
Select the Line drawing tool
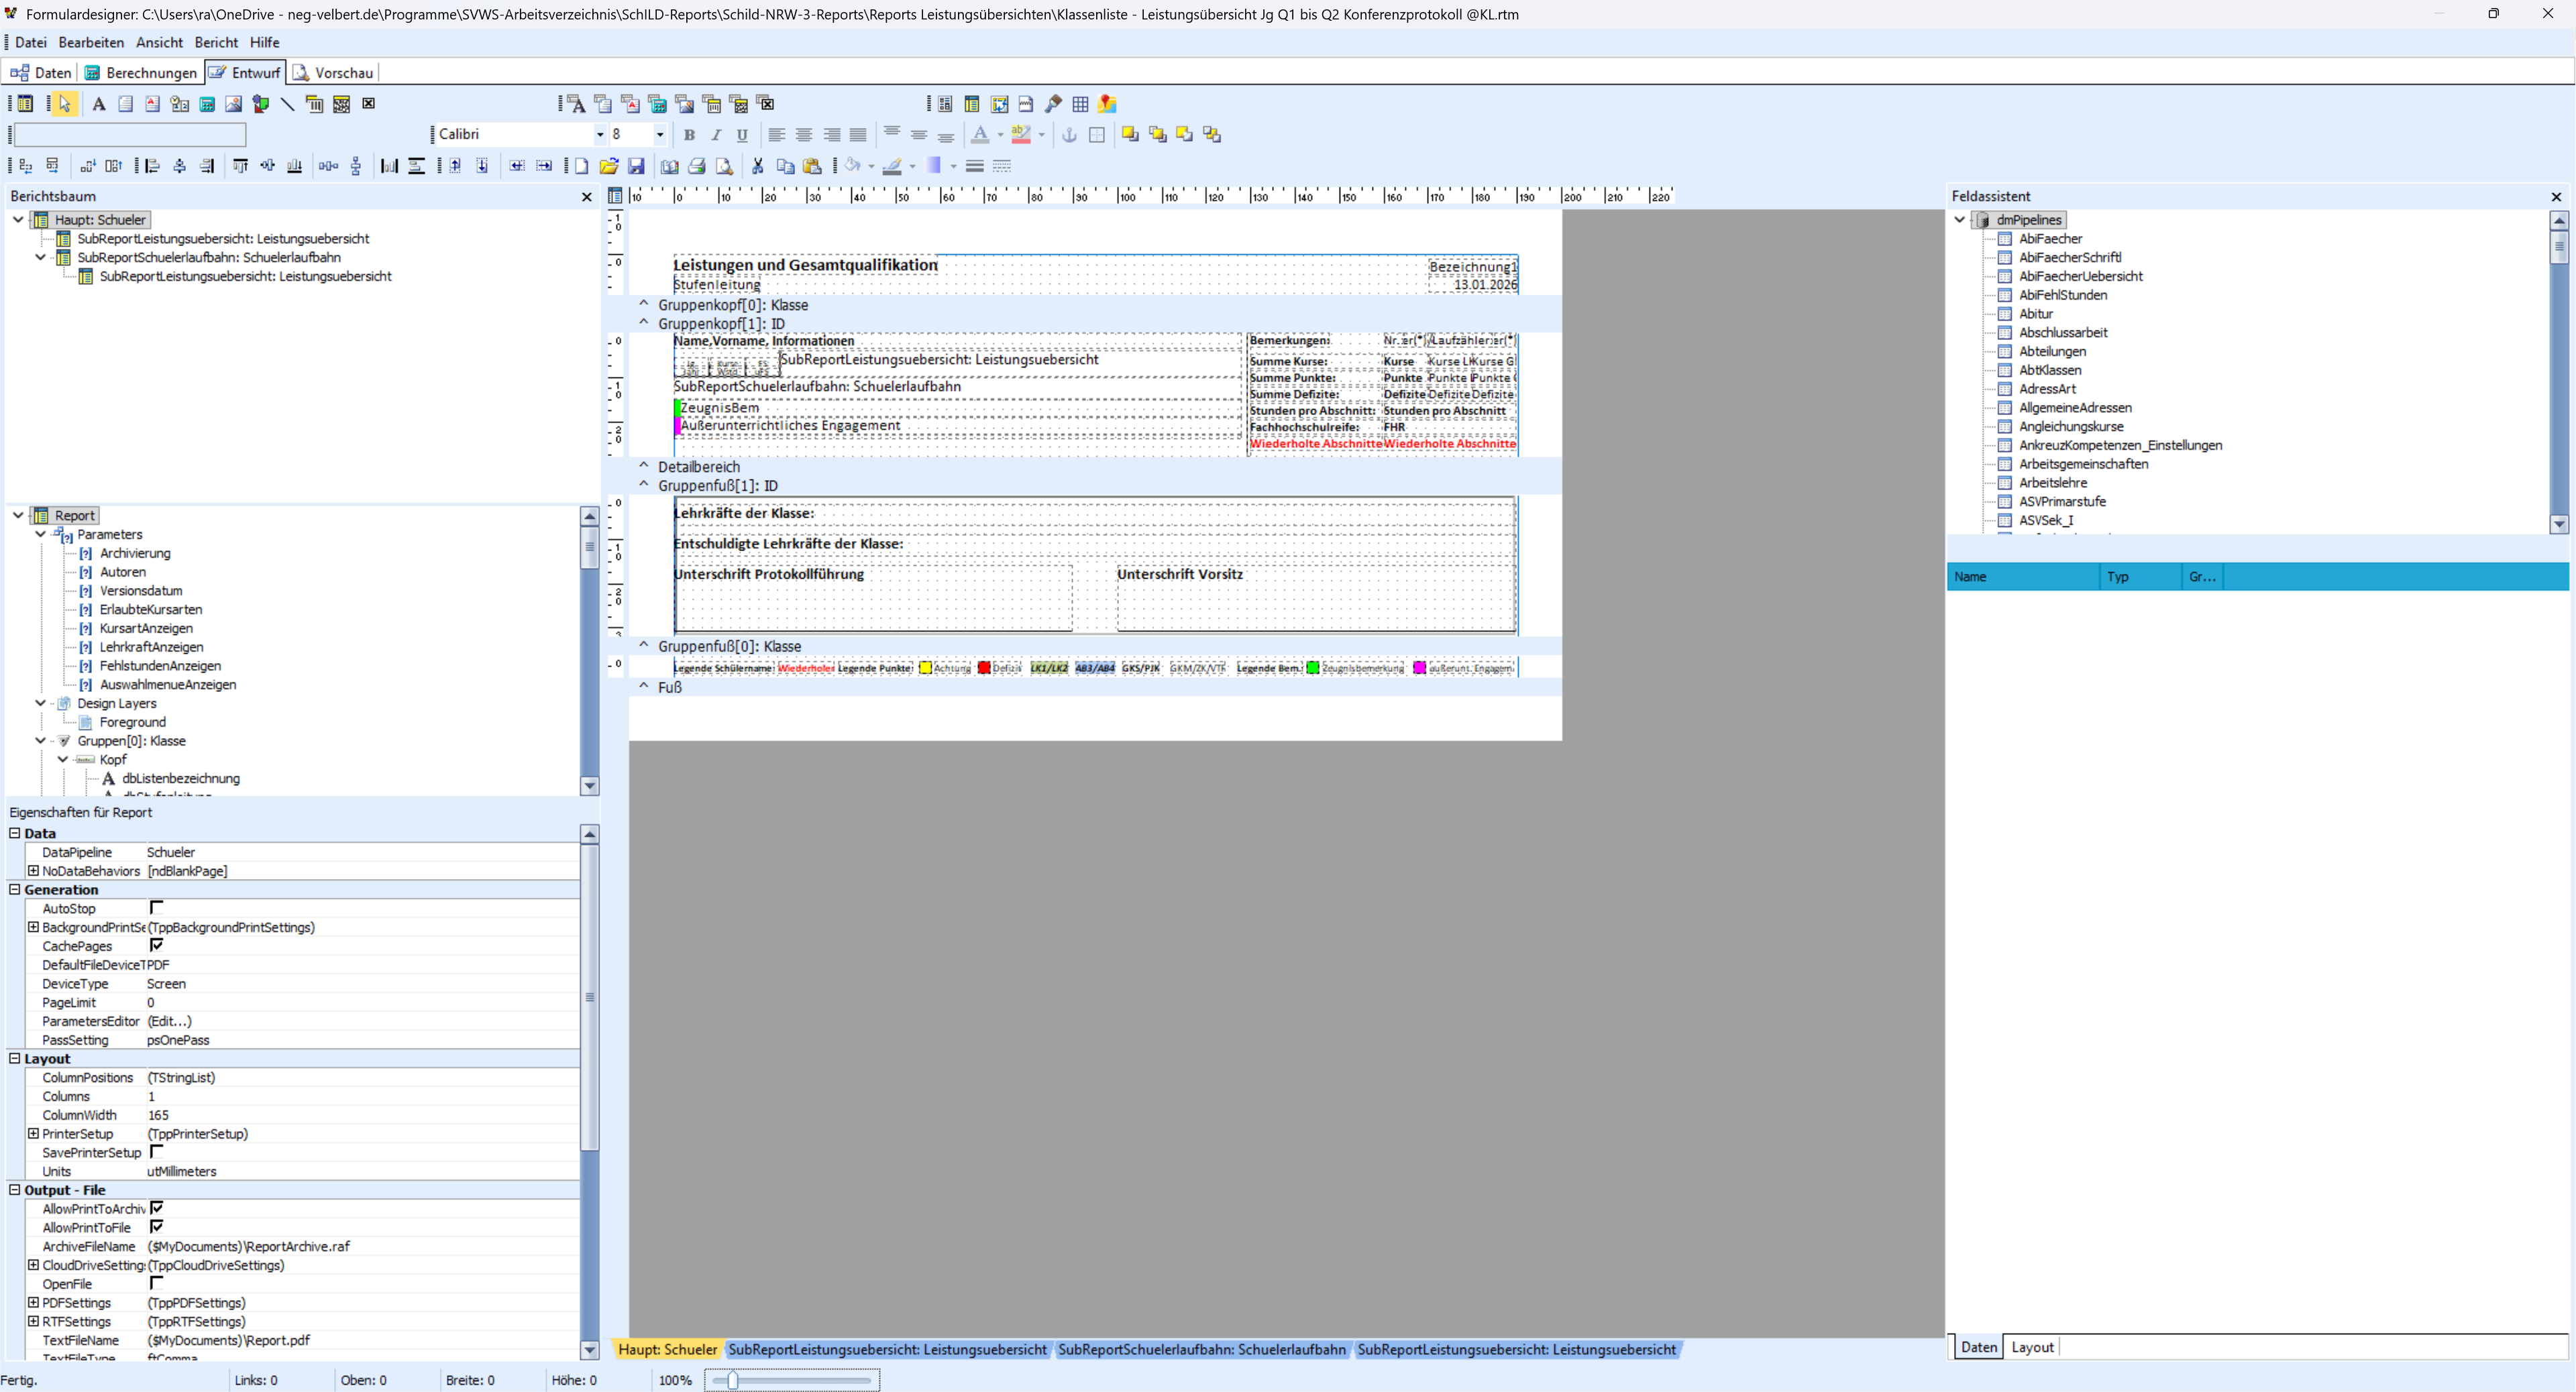pyautogui.click(x=288, y=104)
